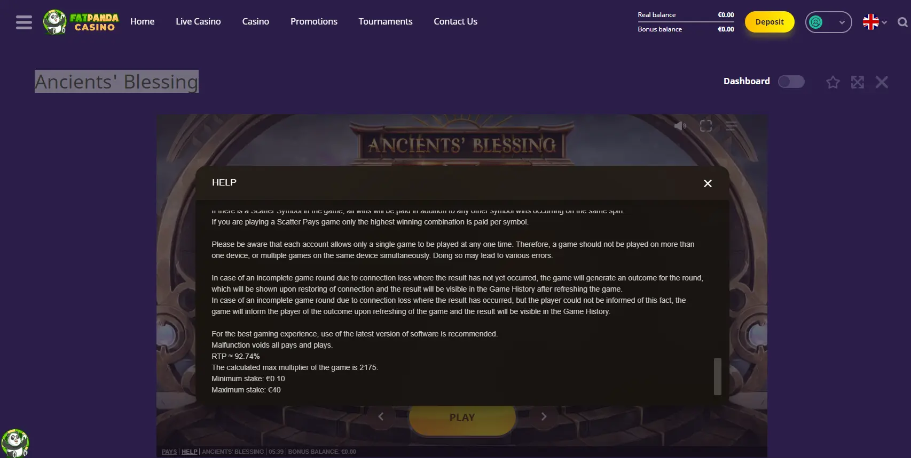Open panda chat widget at corner
Screen dimensions: 911x458
[x=15, y=443]
